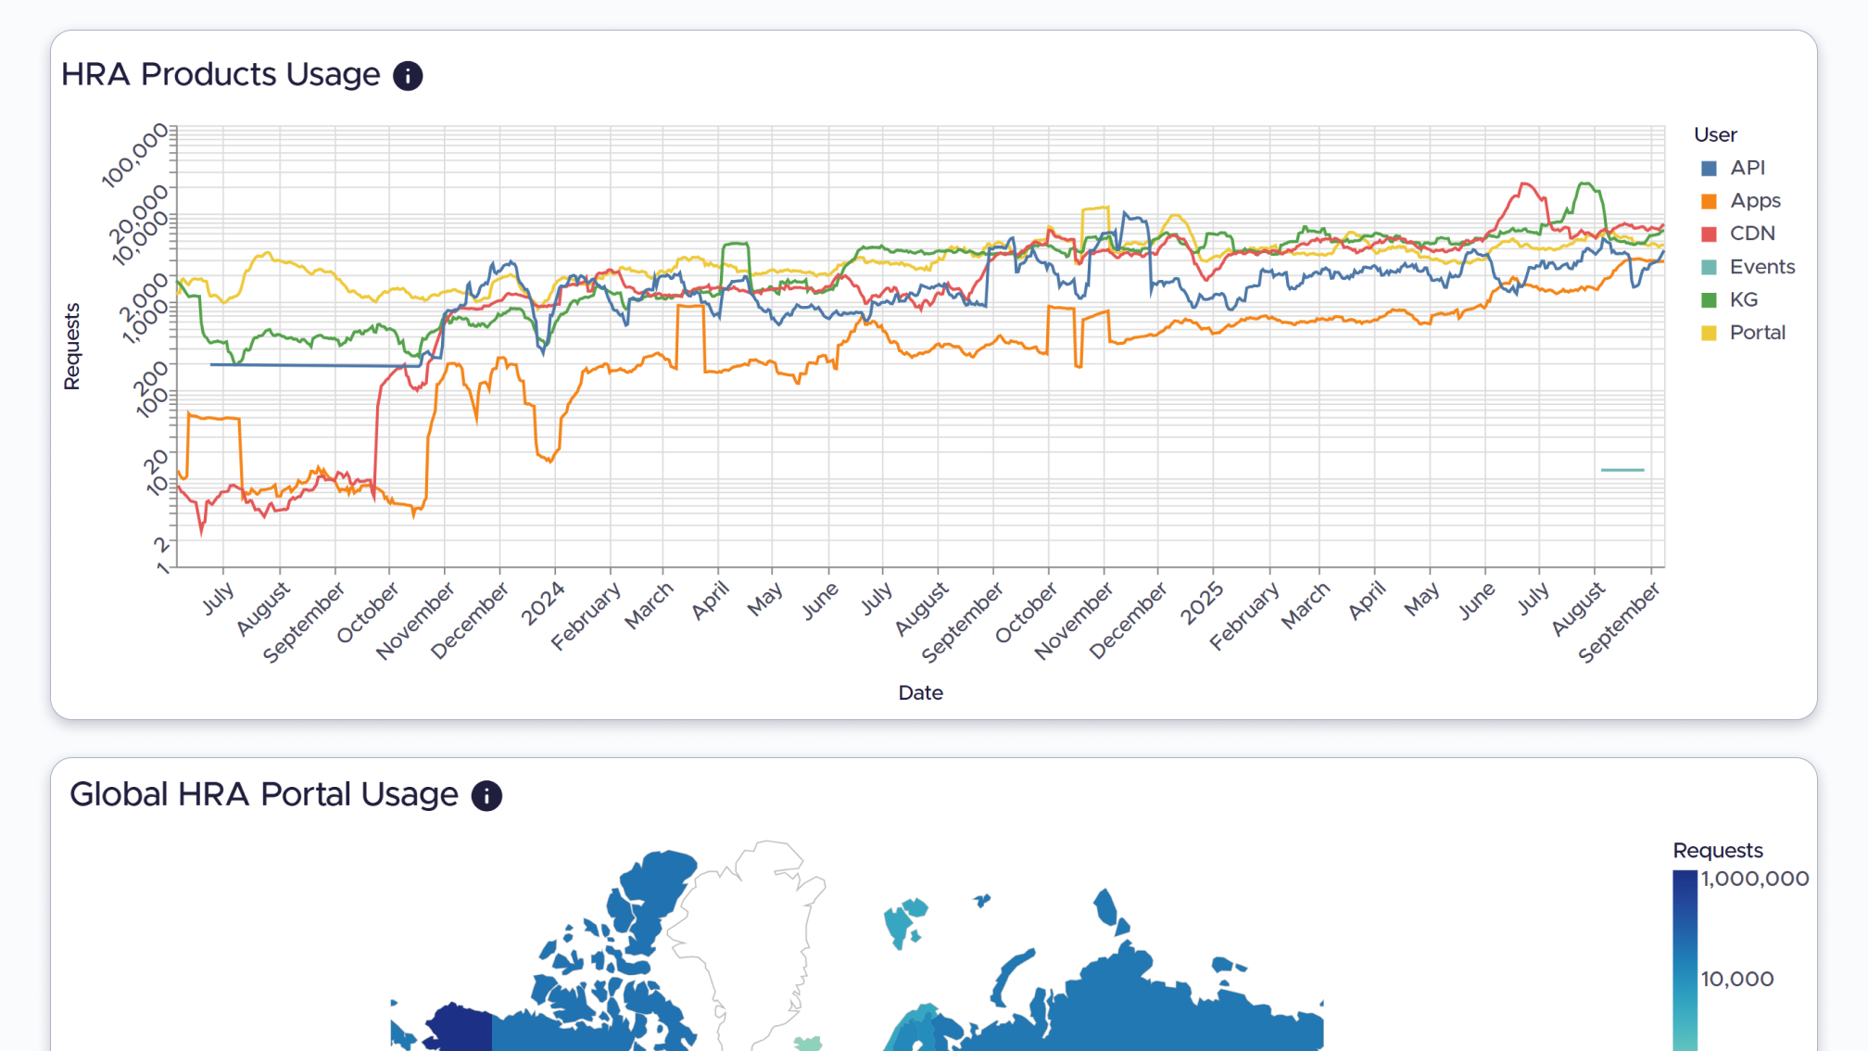
Task: Click dark blue Alaska region on map
Action: coord(461,1027)
